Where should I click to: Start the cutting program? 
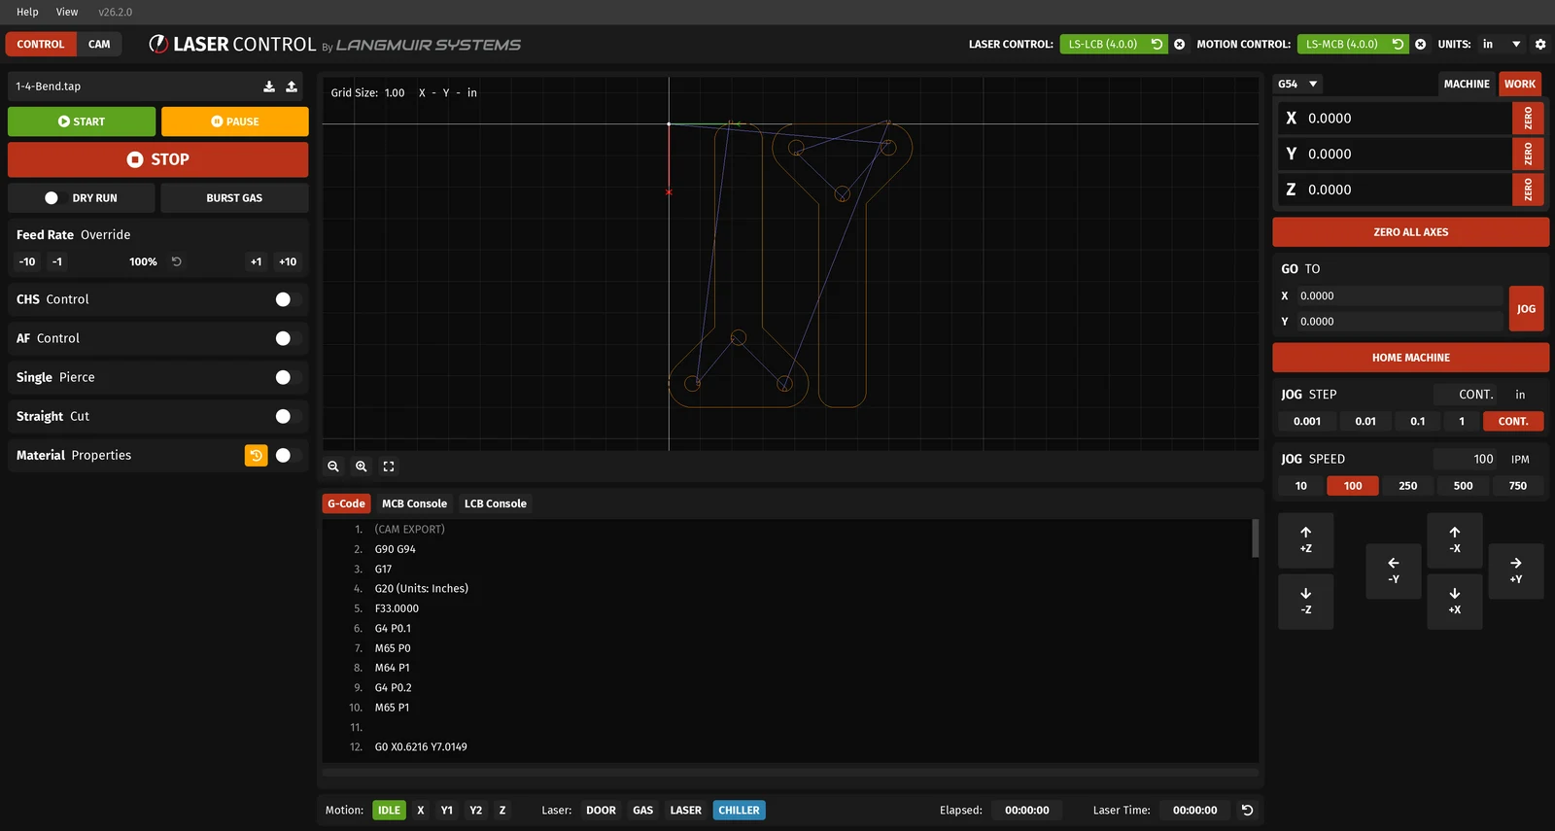click(x=82, y=121)
